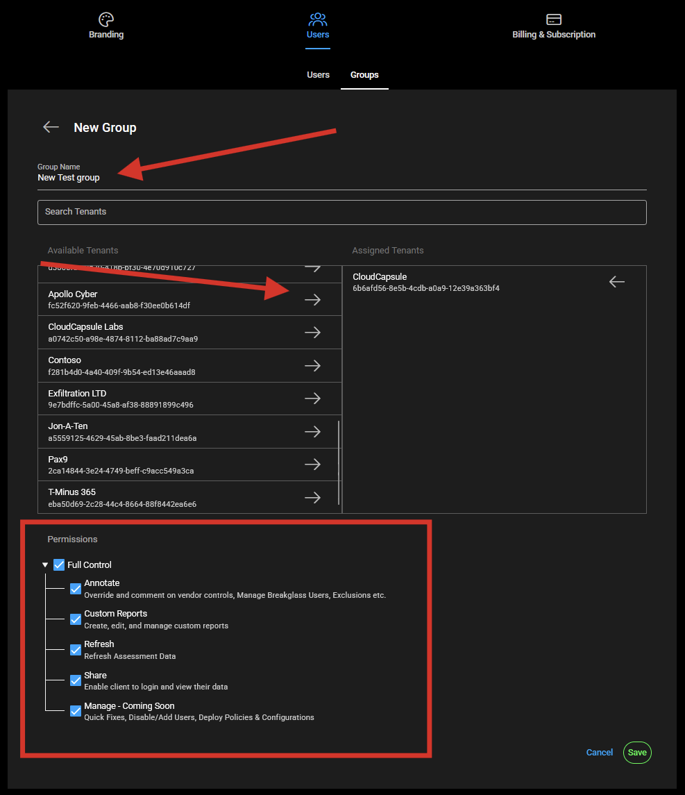This screenshot has height=795, width=685.
Task: Click the back arrow beside New Group
Action: pos(51,127)
